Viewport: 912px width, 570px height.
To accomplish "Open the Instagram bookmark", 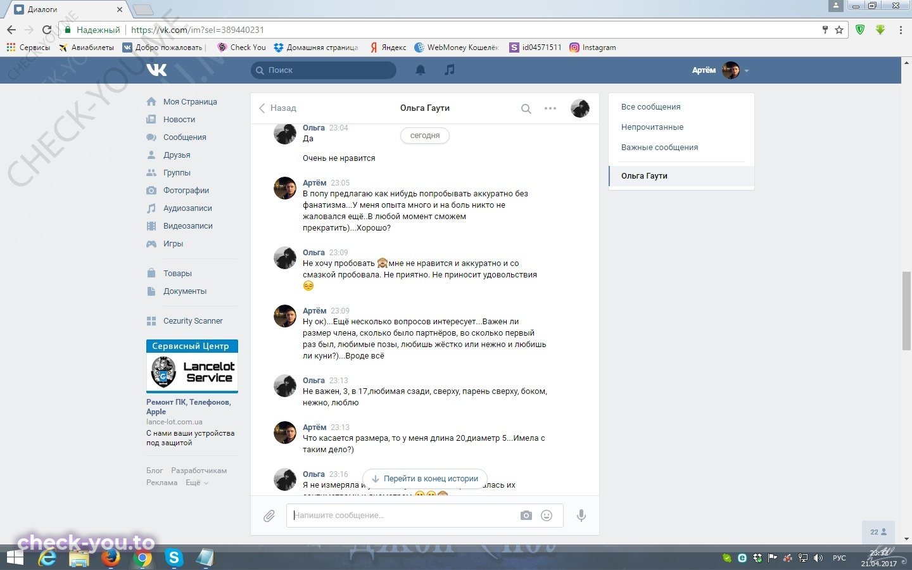I will (593, 47).
